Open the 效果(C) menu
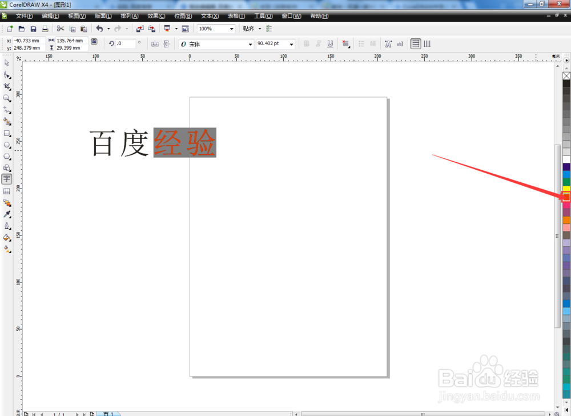The image size is (571, 416). click(156, 16)
